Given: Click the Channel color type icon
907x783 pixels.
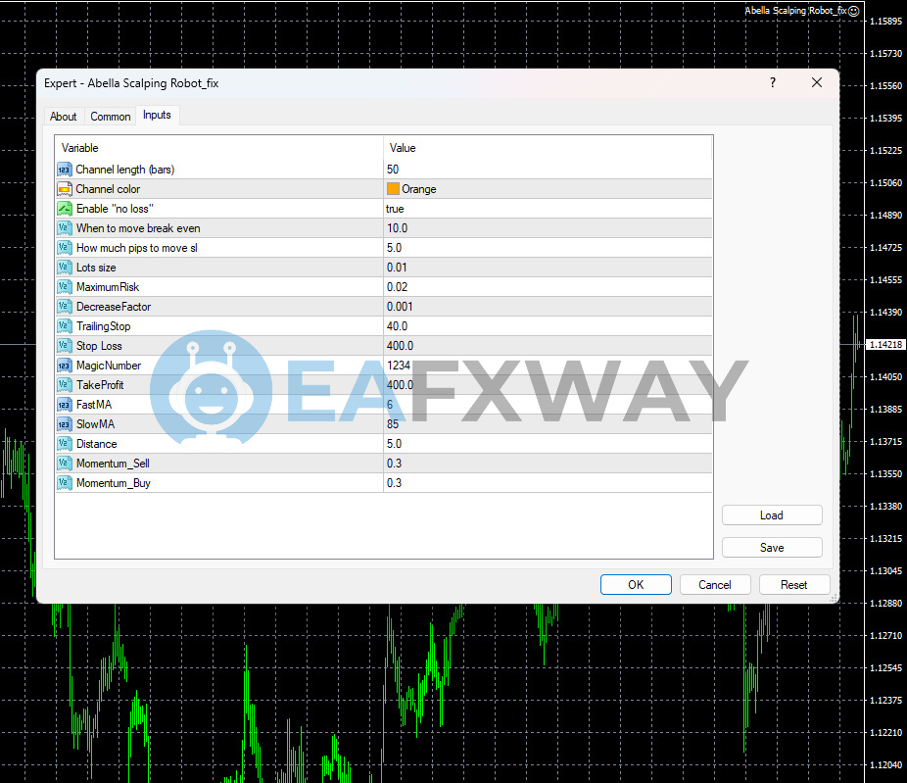Looking at the screenshot, I should pyautogui.click(x=65, y=189).
